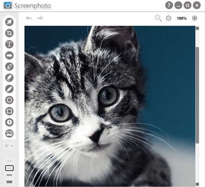Choose the dotted line style
205x187 pixels.
click(10, 161)
